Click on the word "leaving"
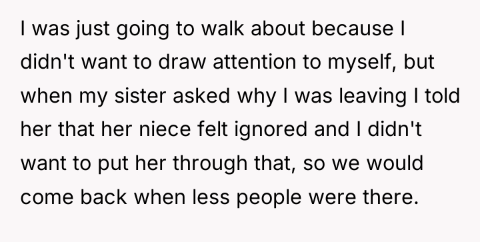Screen dimensions: 480x242 [x=373, y=97]
